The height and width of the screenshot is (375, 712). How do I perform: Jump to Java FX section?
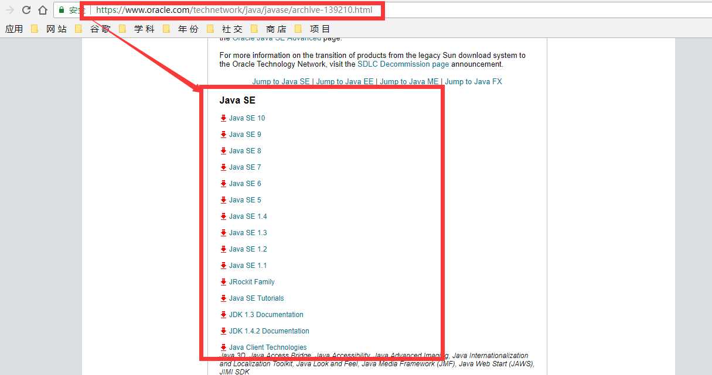pyautogui.click(x=473, y=82)
